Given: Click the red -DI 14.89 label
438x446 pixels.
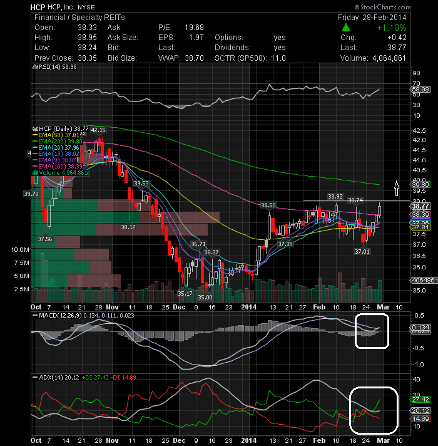Looking at the screenshot, I should (123, 378).
